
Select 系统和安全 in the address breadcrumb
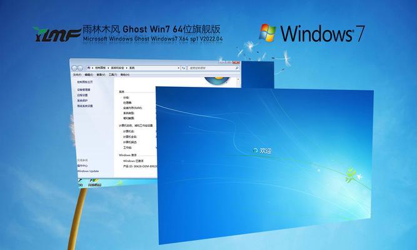(x=118, y=68)
